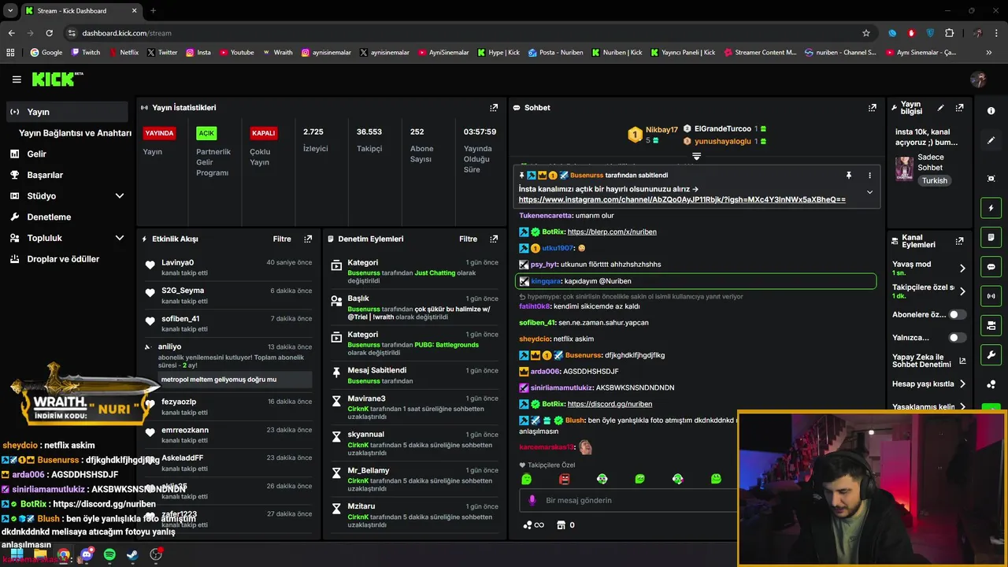Click kingqara's highlighted message
The image size is (1008, 567).
click(695, 281)
